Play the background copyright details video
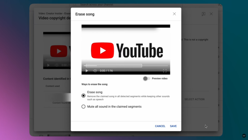 click(x=48, y=65)
